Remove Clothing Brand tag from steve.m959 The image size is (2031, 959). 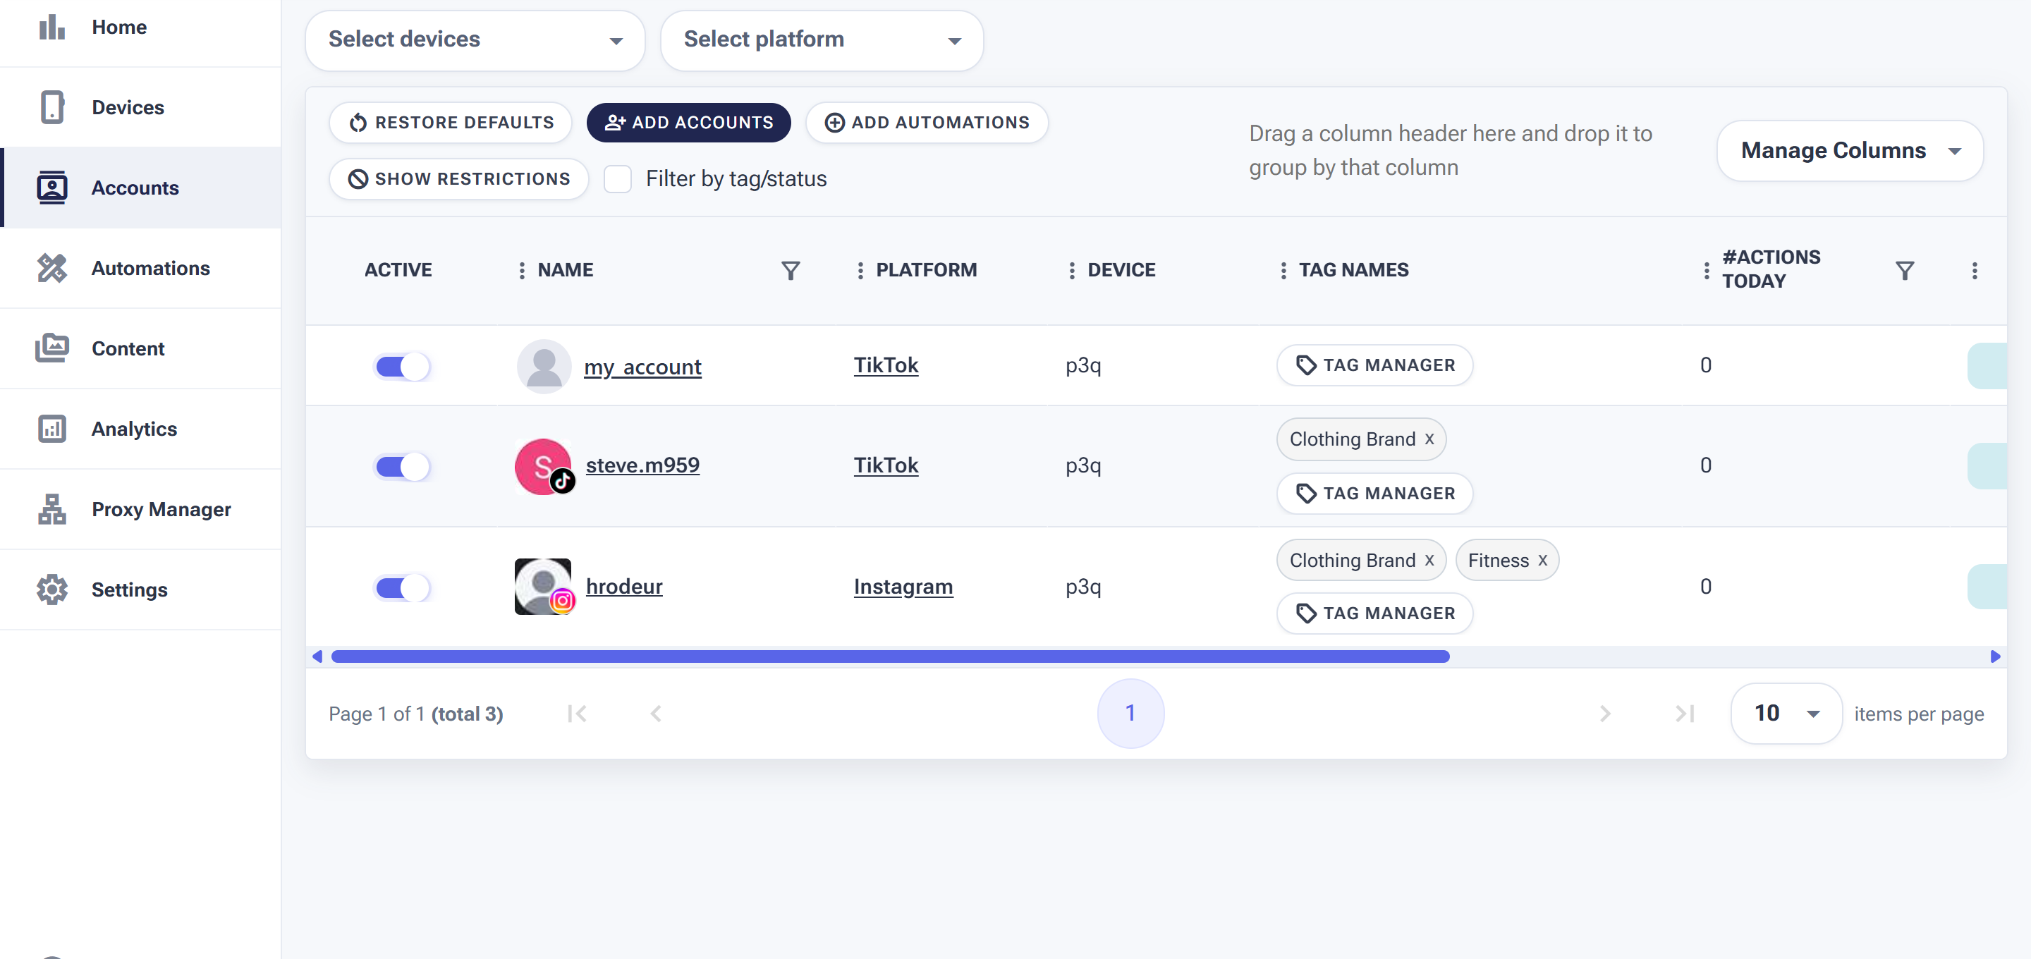pos(1429,439)
